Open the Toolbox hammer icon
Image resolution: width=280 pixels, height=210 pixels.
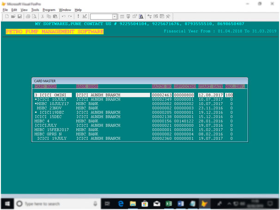tap(168, 17)
